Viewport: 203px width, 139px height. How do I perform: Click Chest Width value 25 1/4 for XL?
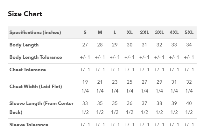tap(129, 86)
